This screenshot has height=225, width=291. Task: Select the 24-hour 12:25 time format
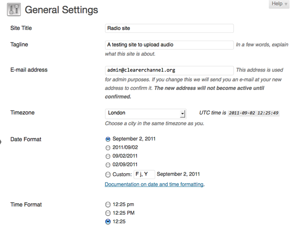click(x=108, y=222)
